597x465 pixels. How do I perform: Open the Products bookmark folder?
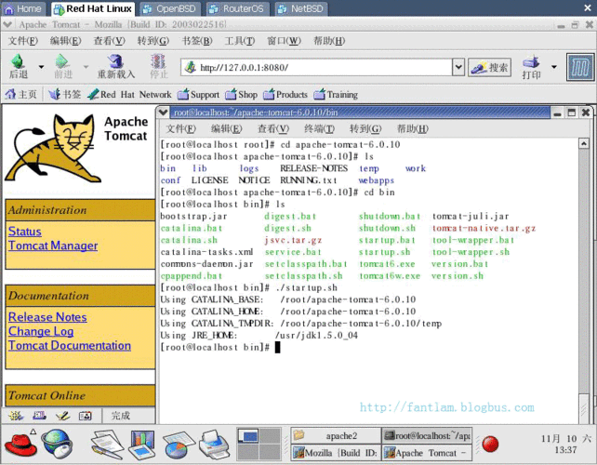click(285, 94)
